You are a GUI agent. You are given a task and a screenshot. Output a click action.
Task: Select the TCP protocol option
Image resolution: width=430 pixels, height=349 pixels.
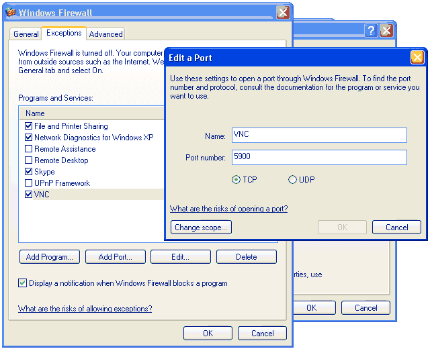coord(236,180)
